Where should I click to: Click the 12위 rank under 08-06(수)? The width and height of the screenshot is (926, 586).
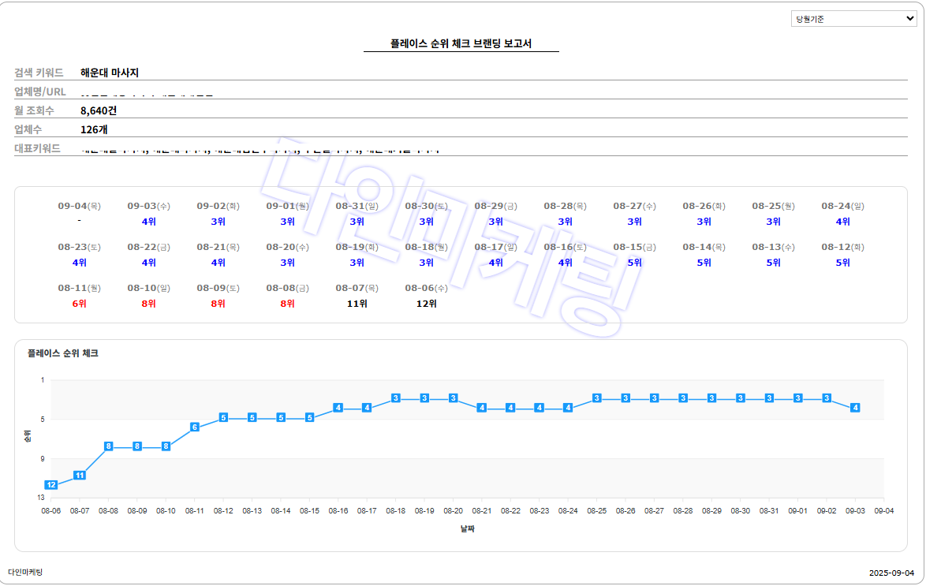click(x=426, y=304)
